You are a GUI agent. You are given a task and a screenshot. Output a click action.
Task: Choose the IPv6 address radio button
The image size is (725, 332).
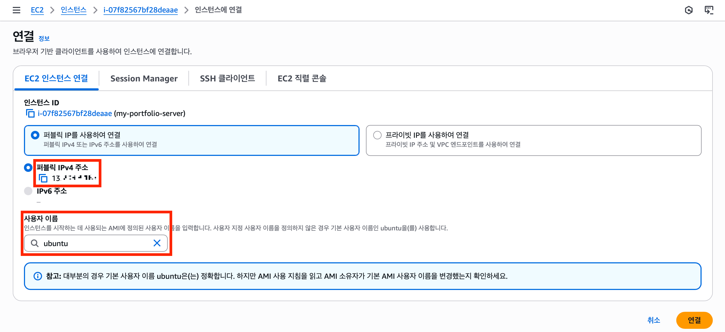[x=28, y=191]
